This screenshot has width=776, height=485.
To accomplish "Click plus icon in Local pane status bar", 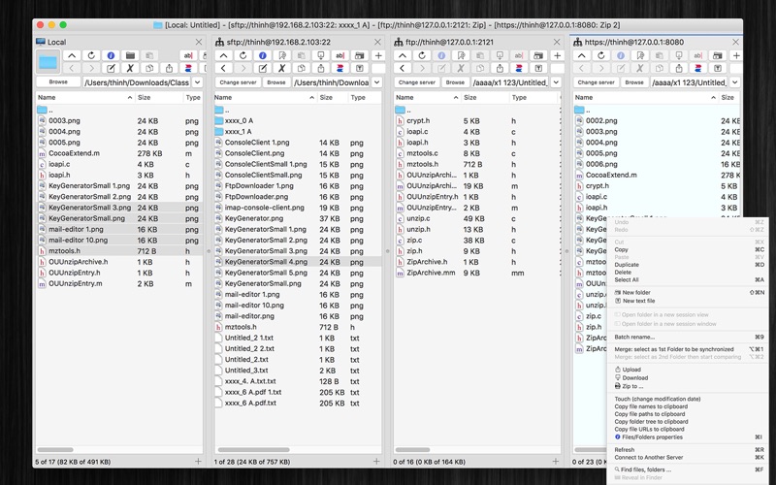I will [198, 462].
